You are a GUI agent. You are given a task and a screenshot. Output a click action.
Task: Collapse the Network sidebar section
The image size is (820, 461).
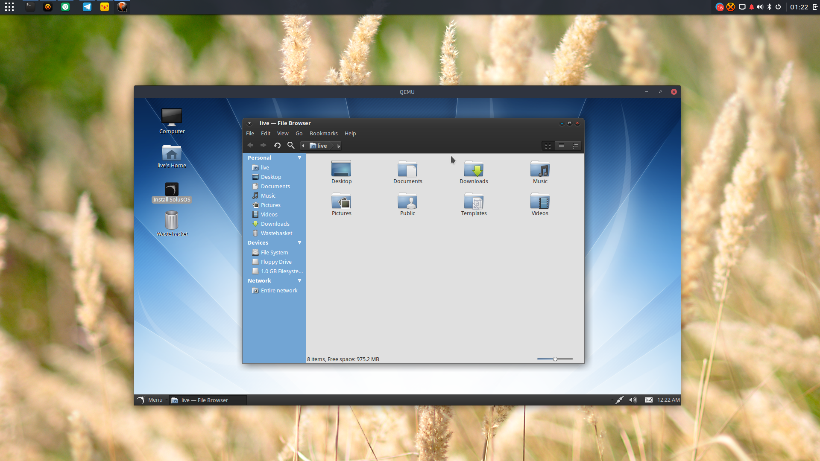pyautogui.click(x=299, y=281)
